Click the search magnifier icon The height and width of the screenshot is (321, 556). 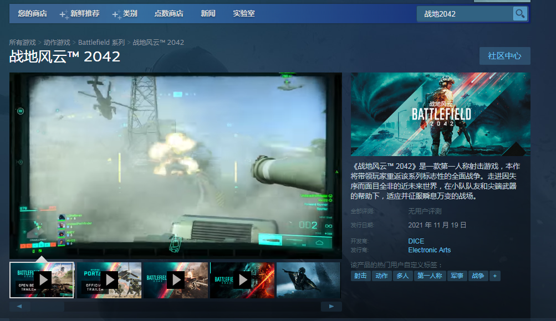click(x=520, y=14)
